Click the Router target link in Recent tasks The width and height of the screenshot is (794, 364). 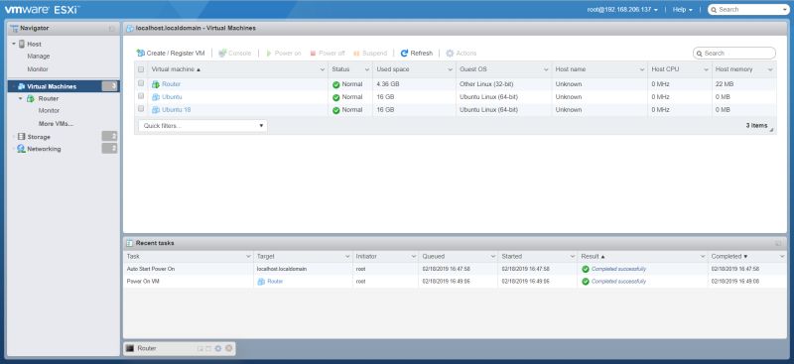pos(275,282)
